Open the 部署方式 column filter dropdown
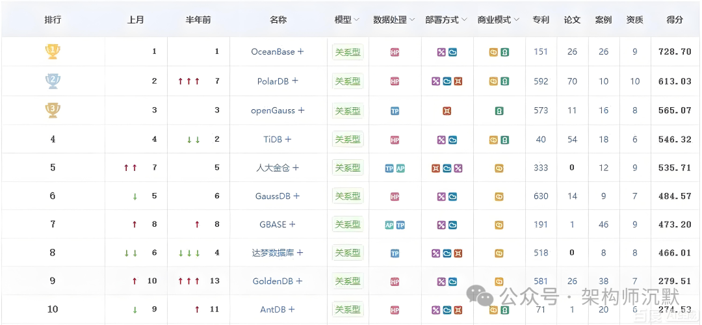 tap(464, 20)
